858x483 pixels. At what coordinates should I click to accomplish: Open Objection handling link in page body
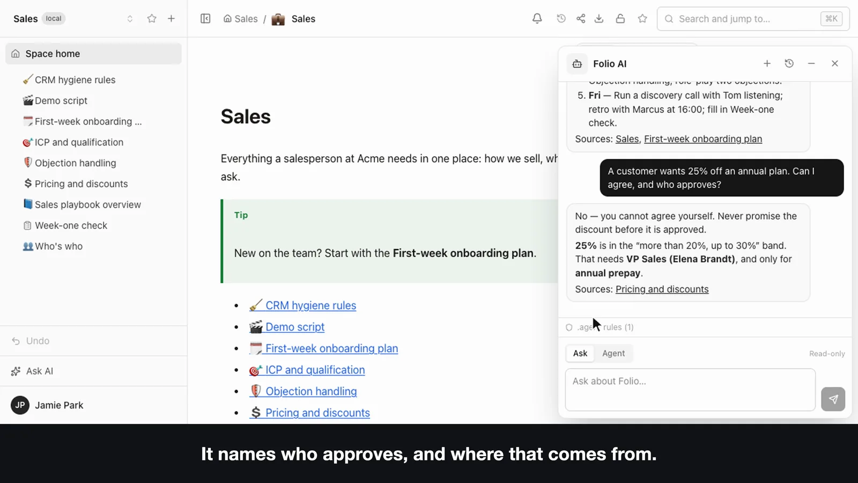click(303, 391)
